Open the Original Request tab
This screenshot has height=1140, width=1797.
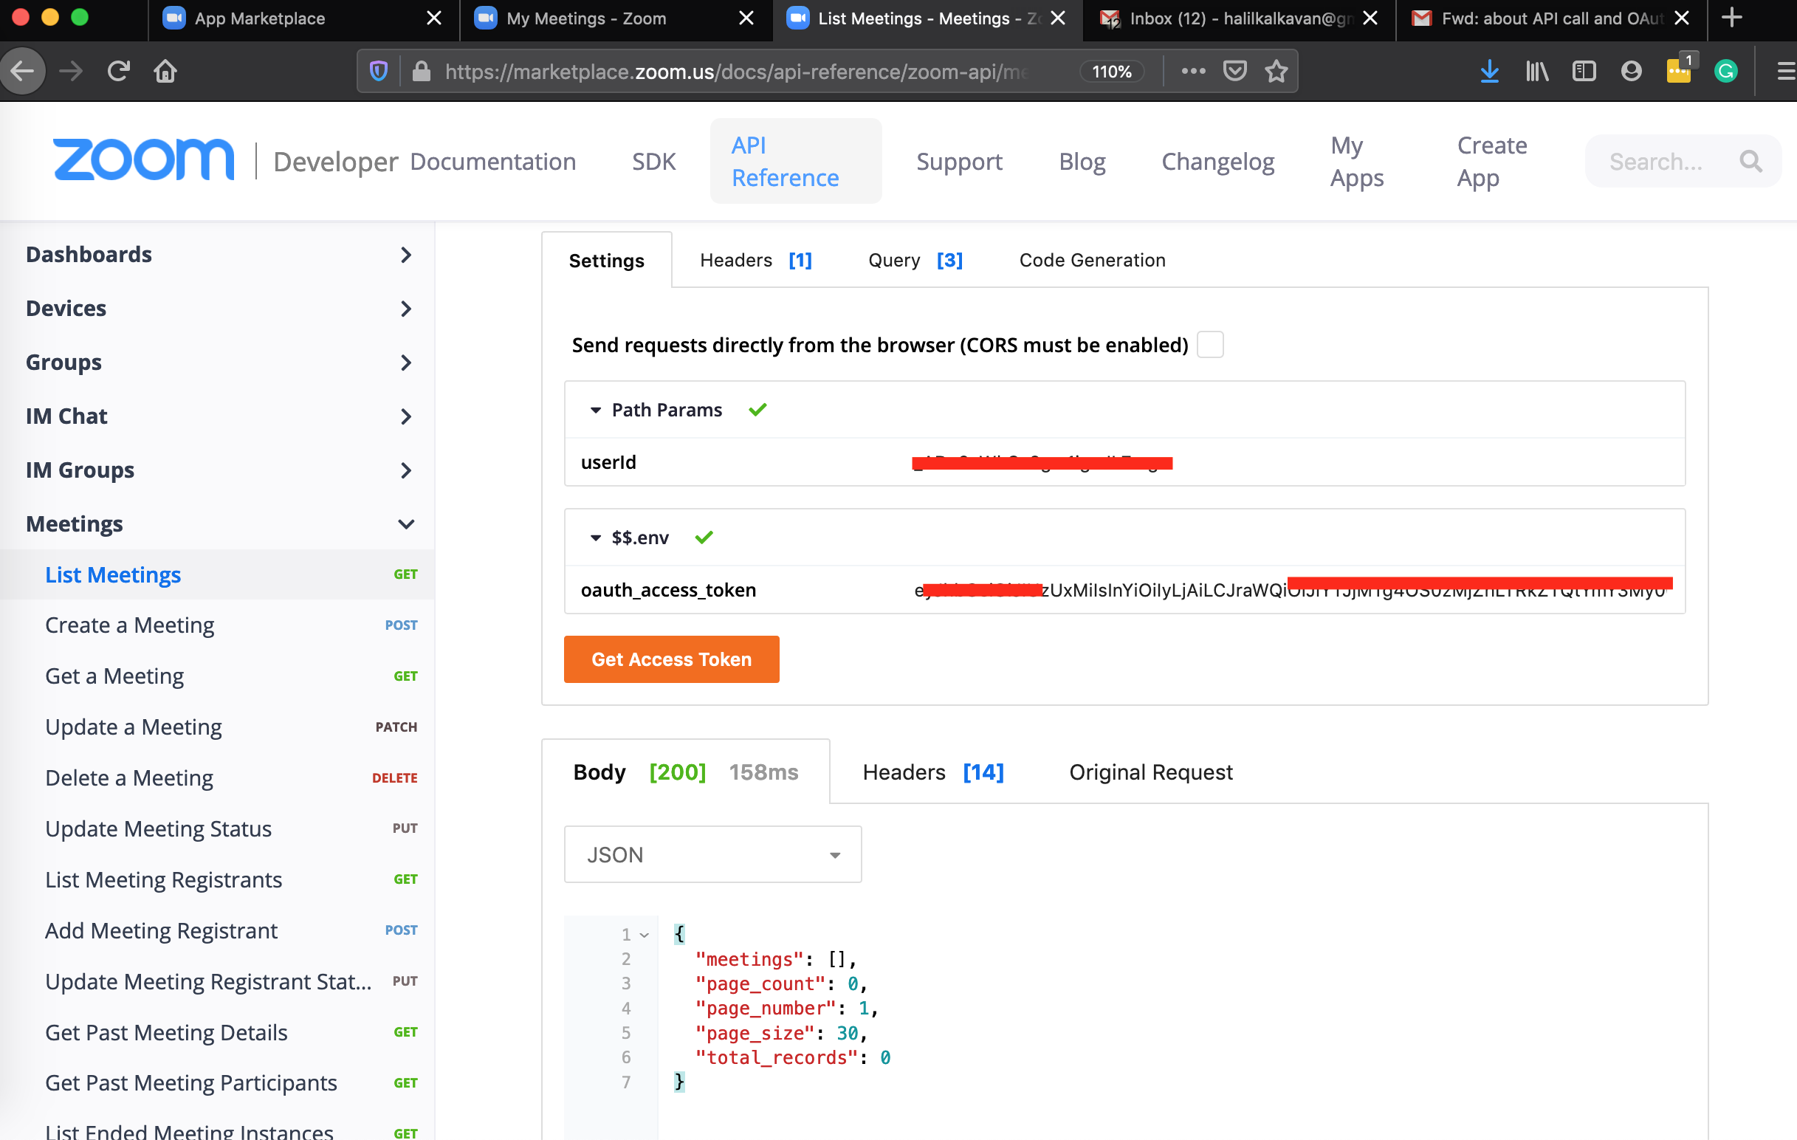click(x=1150, y=772)
